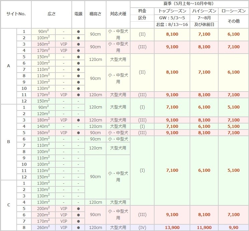Click the 120m² size cell

[43, 114]
